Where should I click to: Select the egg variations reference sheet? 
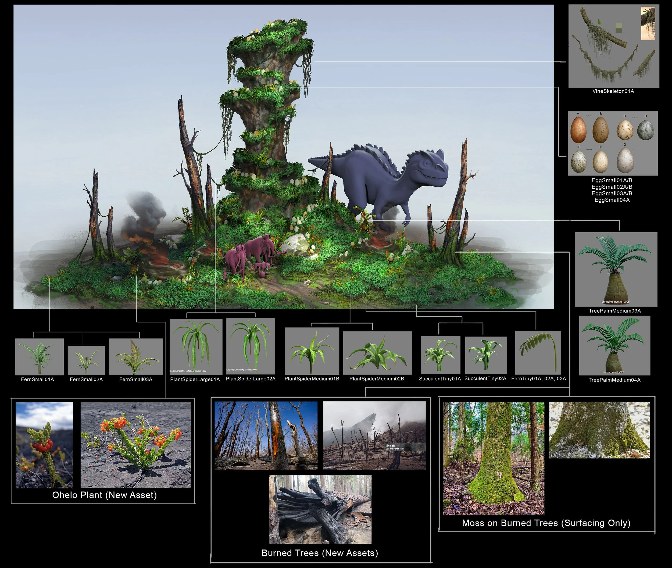point(613,143)
